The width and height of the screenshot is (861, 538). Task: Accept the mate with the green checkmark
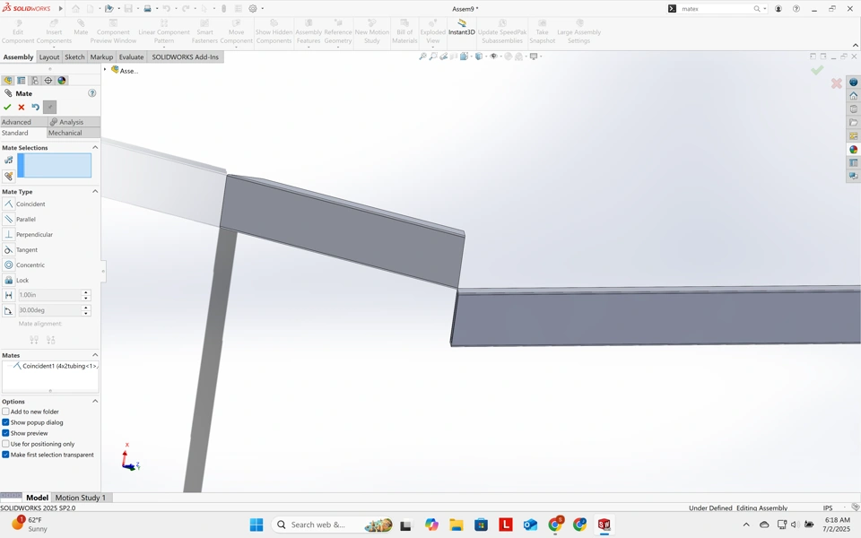click(7, 107)
